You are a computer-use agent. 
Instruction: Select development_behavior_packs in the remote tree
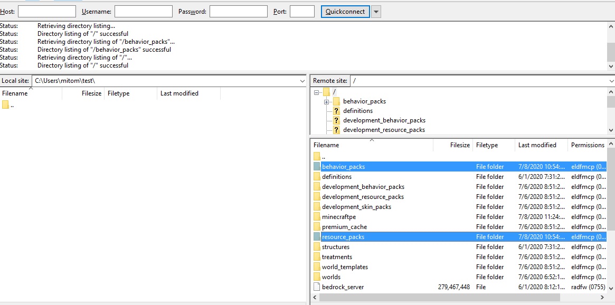tap(384, 120)
